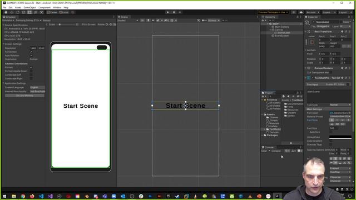Toggle the Landscape Left checkbox
356x200 pixels.
(31, 75)
